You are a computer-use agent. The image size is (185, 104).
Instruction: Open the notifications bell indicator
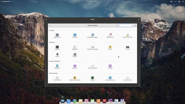(179, 1)
